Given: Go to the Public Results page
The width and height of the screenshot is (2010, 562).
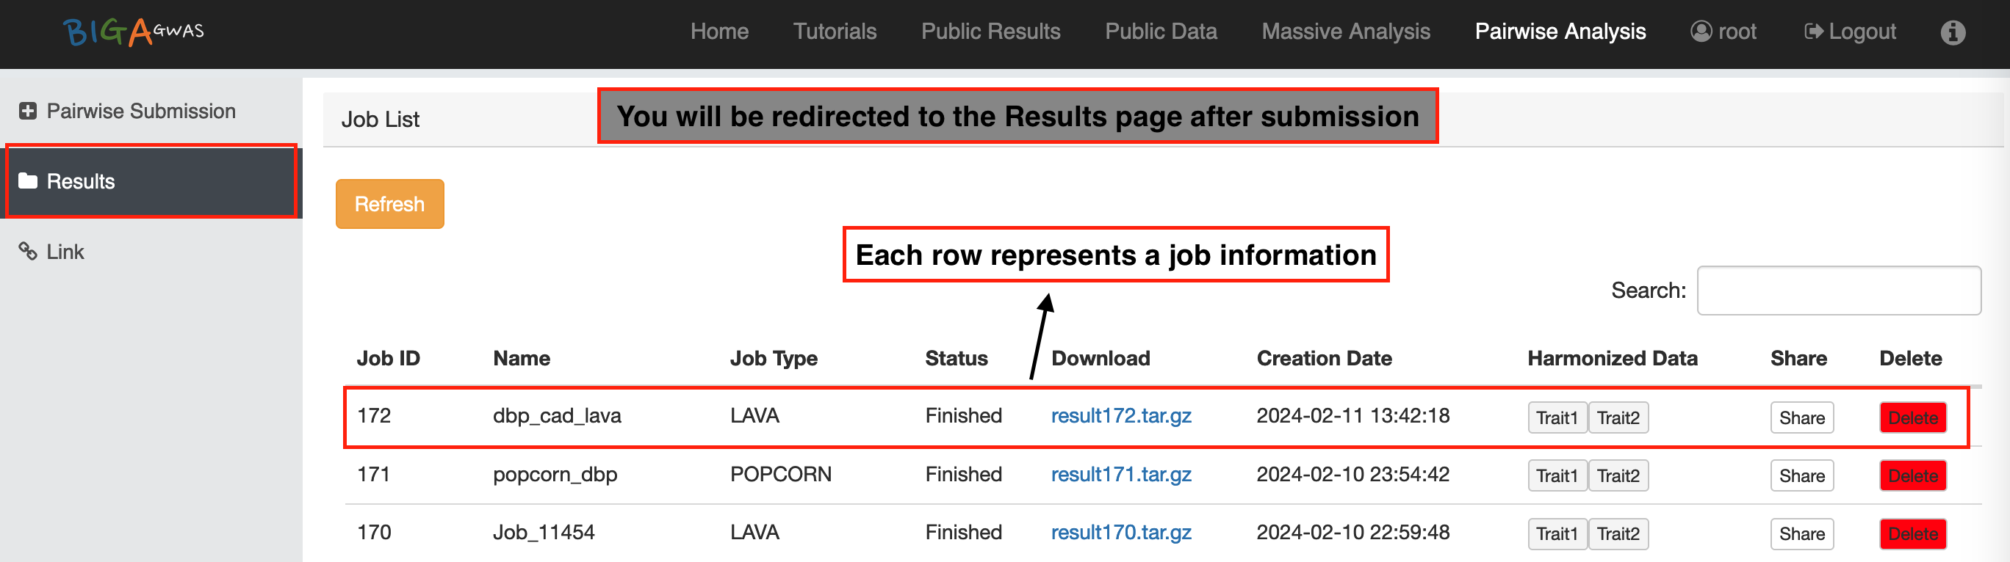Looking at the screenshot, I should (x=990, y=32).
